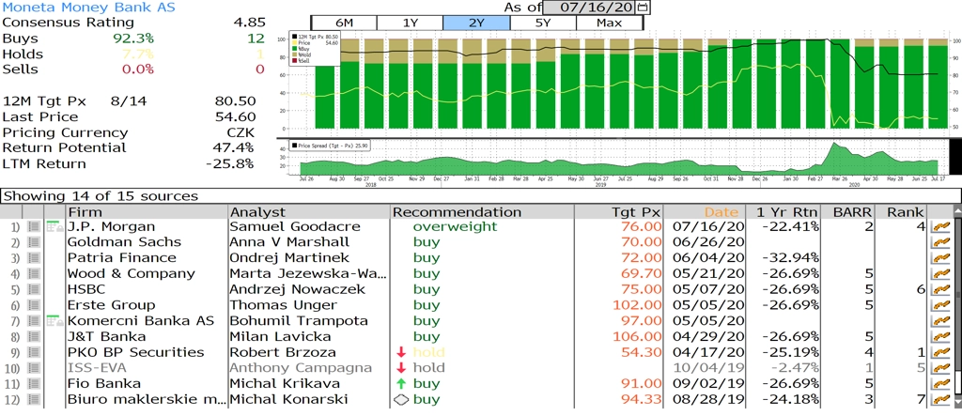Click the table vertical scrollbar track
This screenshot has width=962, height=416.
click(955, 307)
